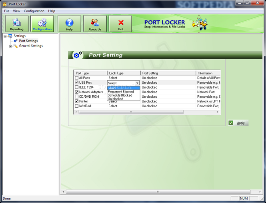Open the About Us toolbar button
Image resolution: width=266 pixels, height=203 pixels.
tap(95, 24)
